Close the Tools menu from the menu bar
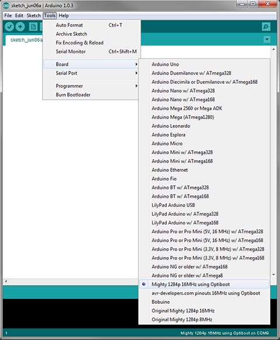 click(50, 16)
